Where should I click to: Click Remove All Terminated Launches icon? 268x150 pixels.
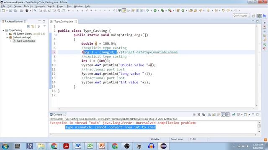(204, 115)
